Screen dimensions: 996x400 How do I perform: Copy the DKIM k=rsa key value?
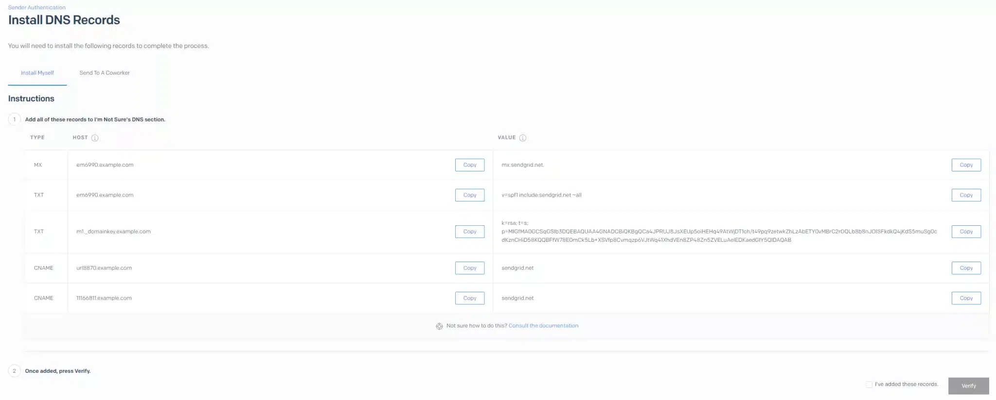click(966, 232)
